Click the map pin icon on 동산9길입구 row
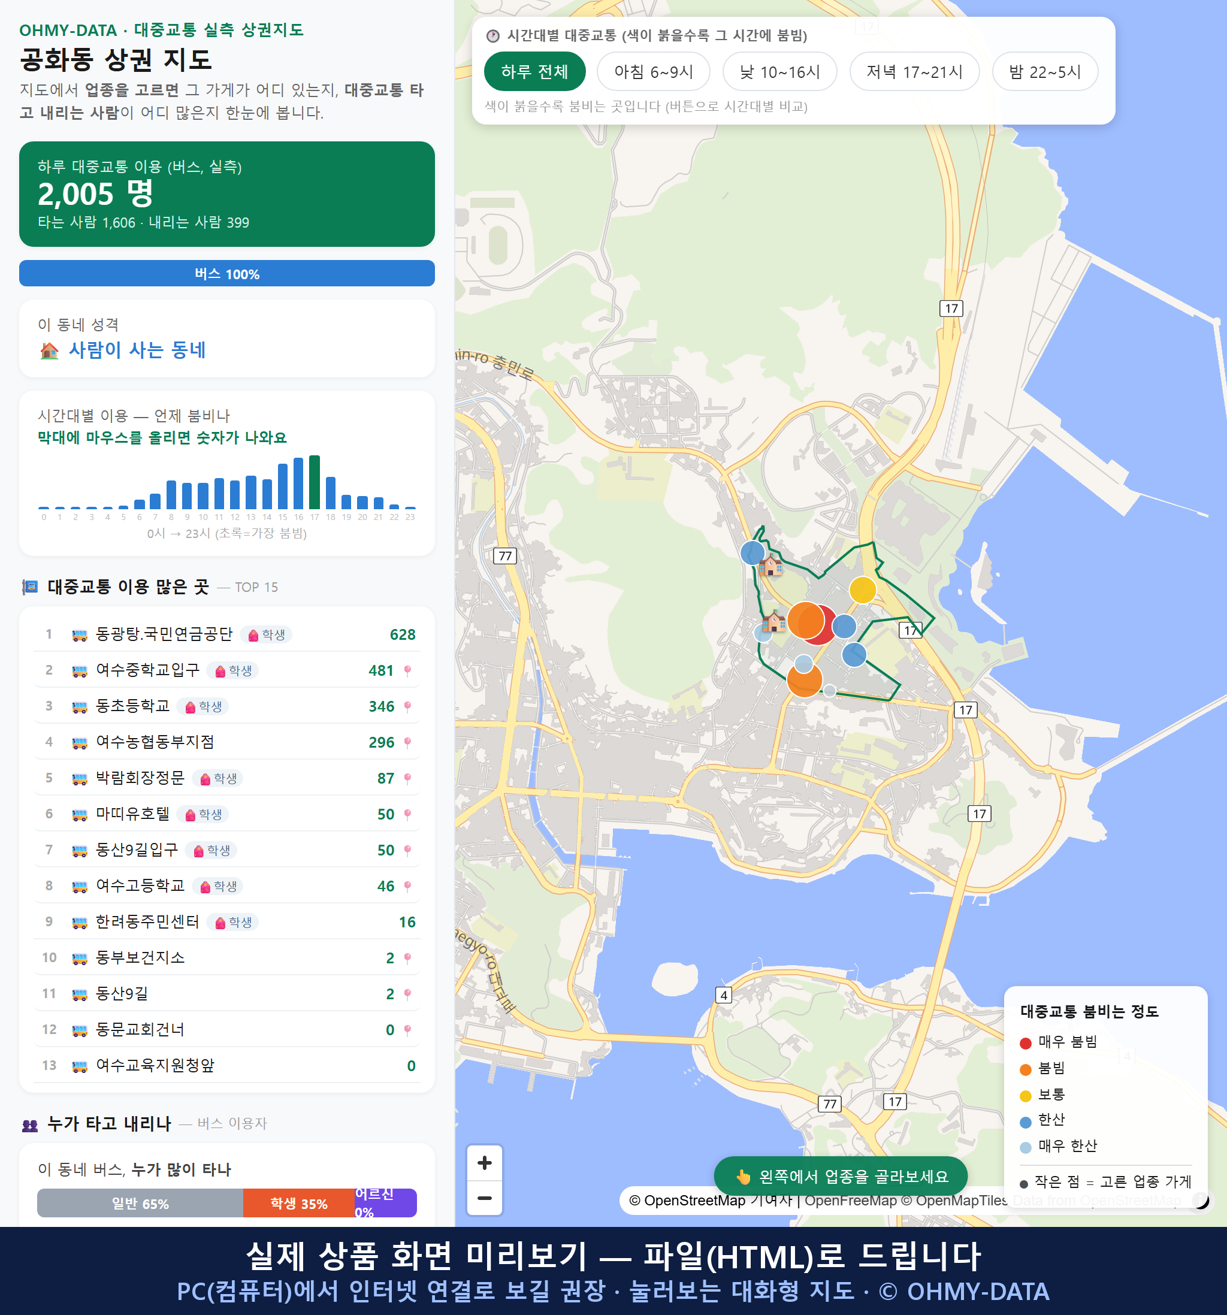Screen dimensions: 1227x1315 407,850
